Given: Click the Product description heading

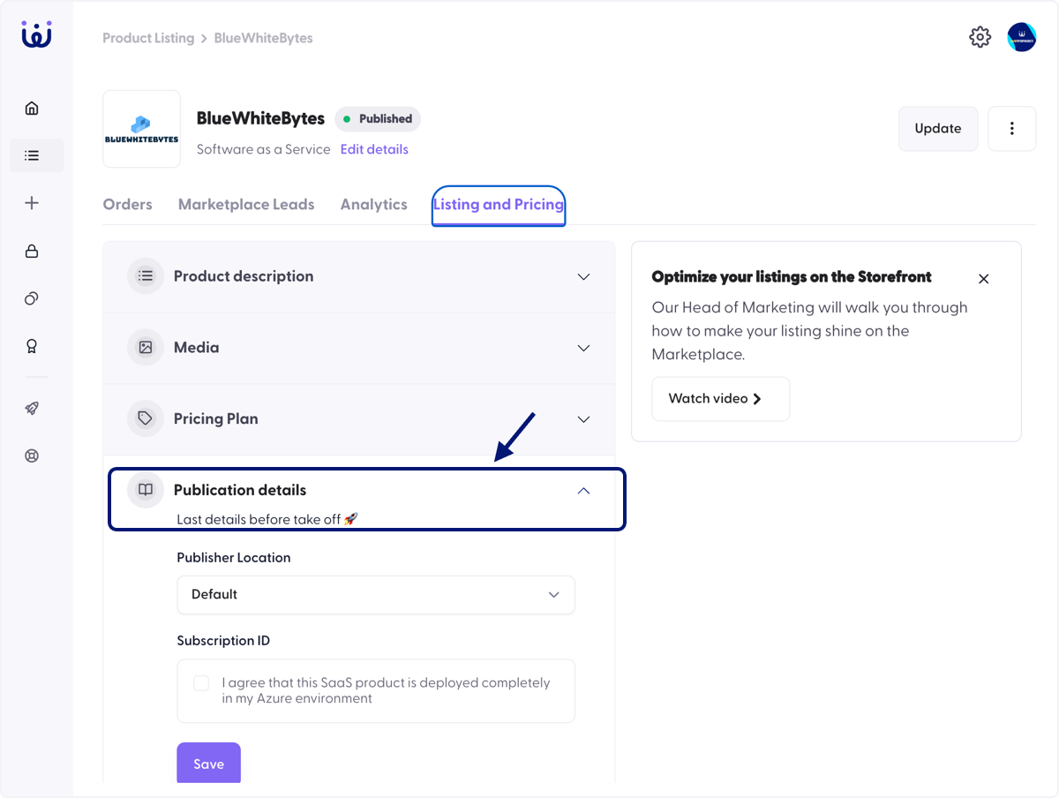Looking at the screenshot, I should click(244, 276).
